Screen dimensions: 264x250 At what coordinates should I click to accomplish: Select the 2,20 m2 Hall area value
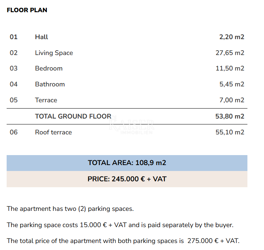[232, 37]
